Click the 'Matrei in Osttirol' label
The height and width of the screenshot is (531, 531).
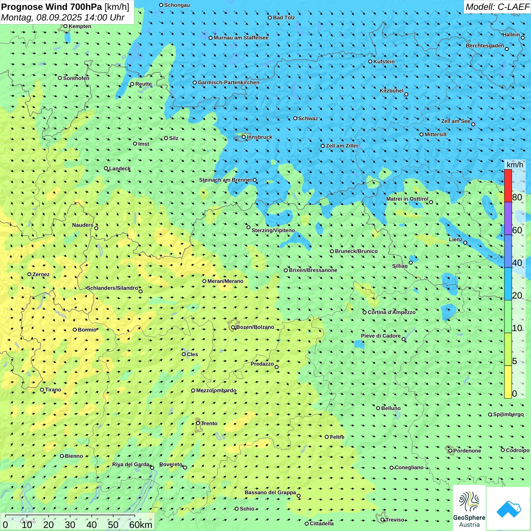coord(407,199)
